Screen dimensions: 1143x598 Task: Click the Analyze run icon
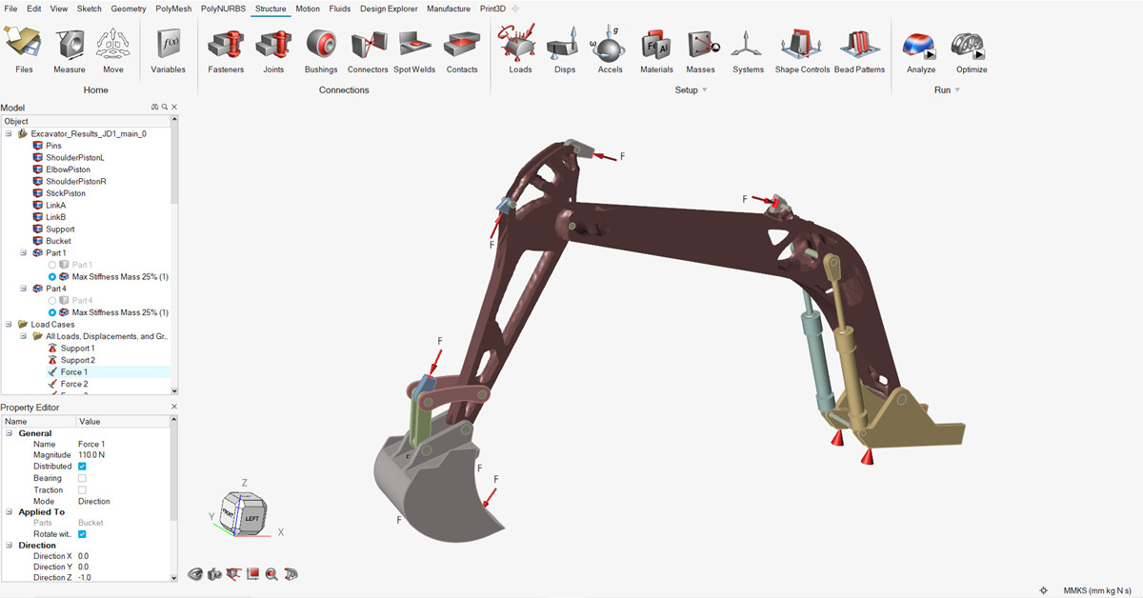tap(920, 46)
